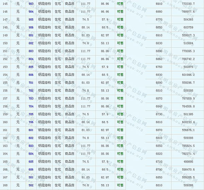Click 可售 status in row 150
204x190 pixels.
[x=120, y=43]
